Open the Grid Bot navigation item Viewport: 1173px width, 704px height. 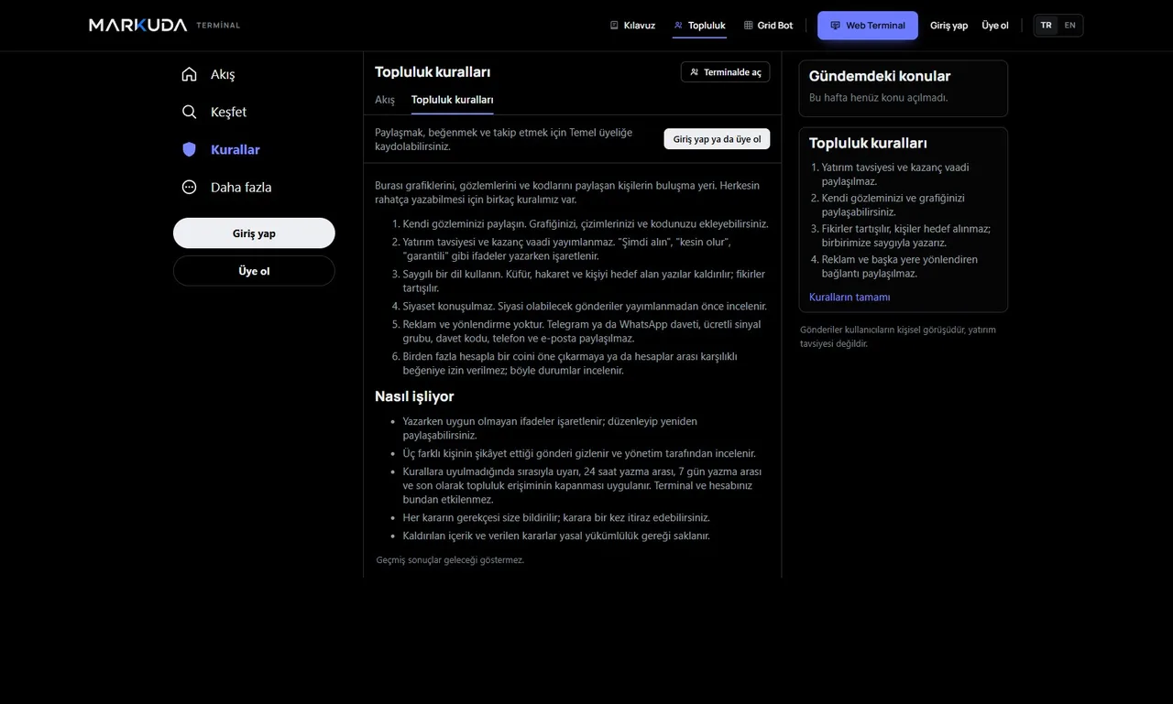pos(768,25)
